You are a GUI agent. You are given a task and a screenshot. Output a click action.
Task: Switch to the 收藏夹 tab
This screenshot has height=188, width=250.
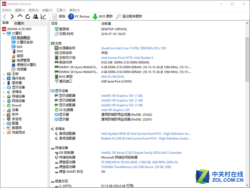click(19, 23)
